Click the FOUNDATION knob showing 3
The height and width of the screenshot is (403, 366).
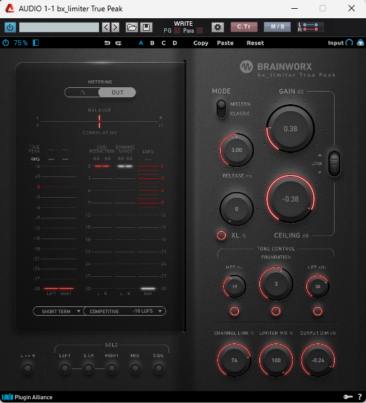pos(276,284)
